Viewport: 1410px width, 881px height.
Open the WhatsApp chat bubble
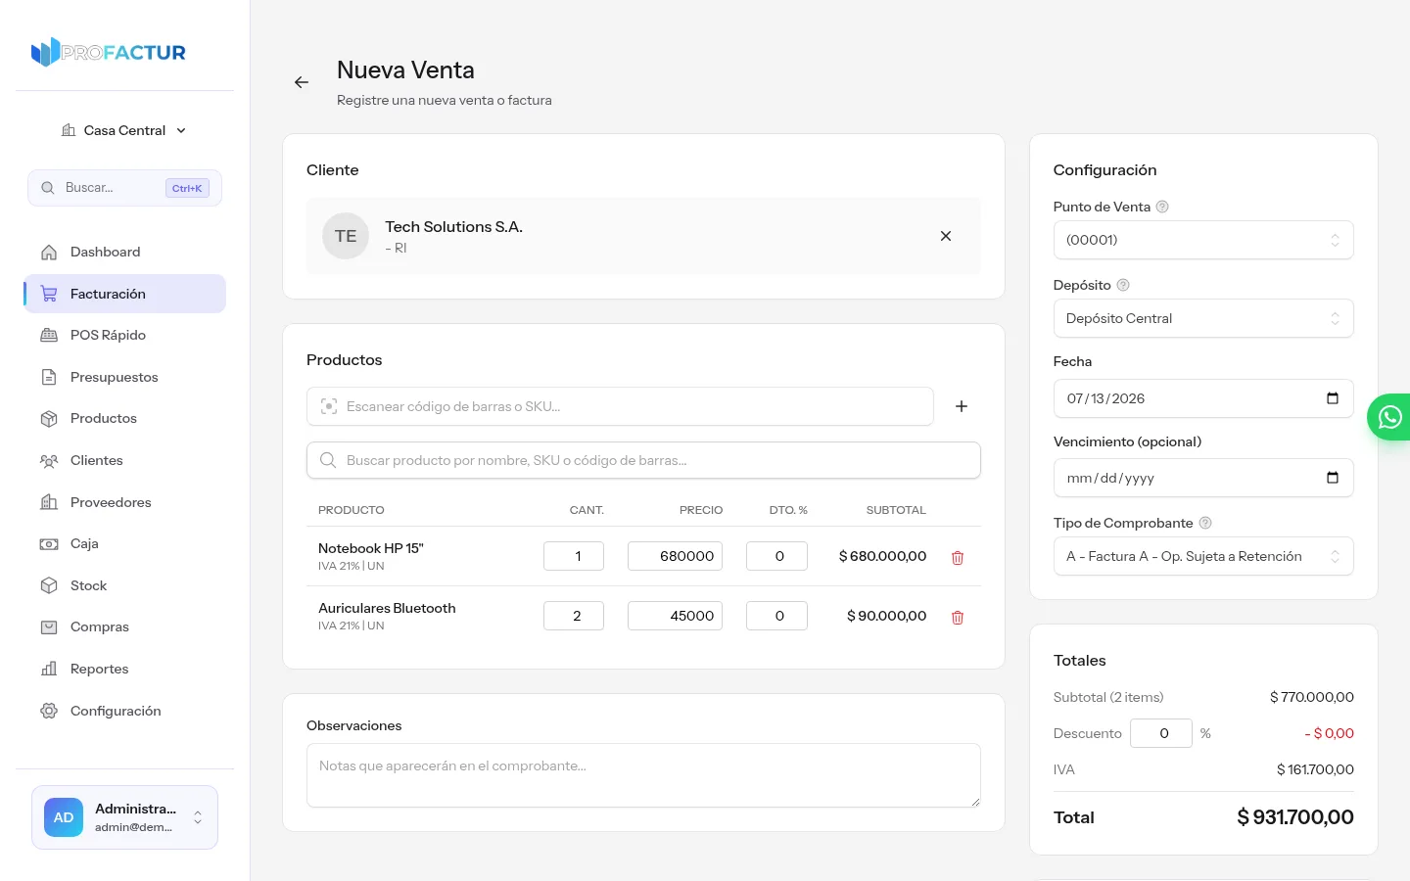[1389, 417]
